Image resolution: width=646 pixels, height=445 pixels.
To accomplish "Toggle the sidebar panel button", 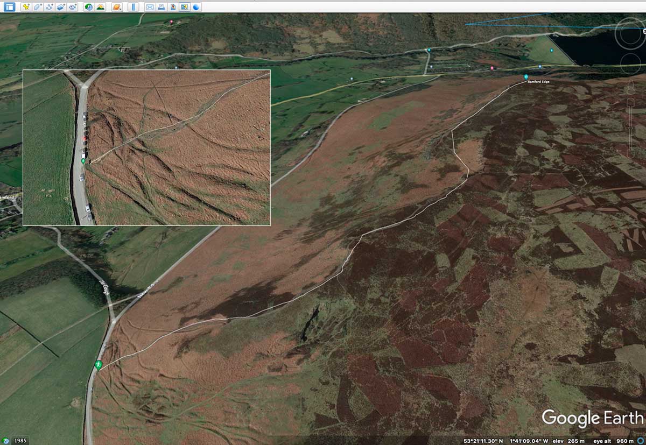I will pyautogui.click(x=9, y=7).
